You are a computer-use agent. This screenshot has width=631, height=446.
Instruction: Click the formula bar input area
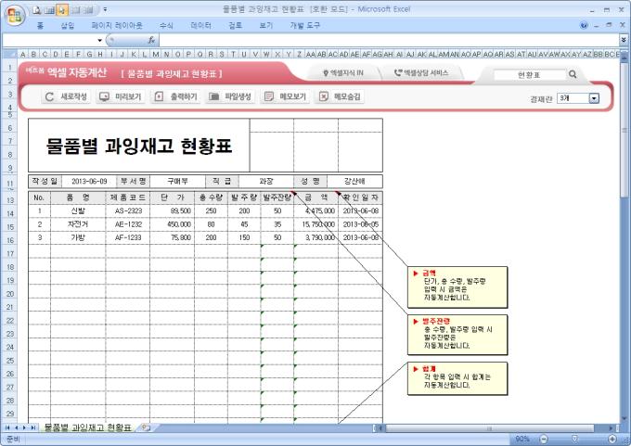coord(388,40)
